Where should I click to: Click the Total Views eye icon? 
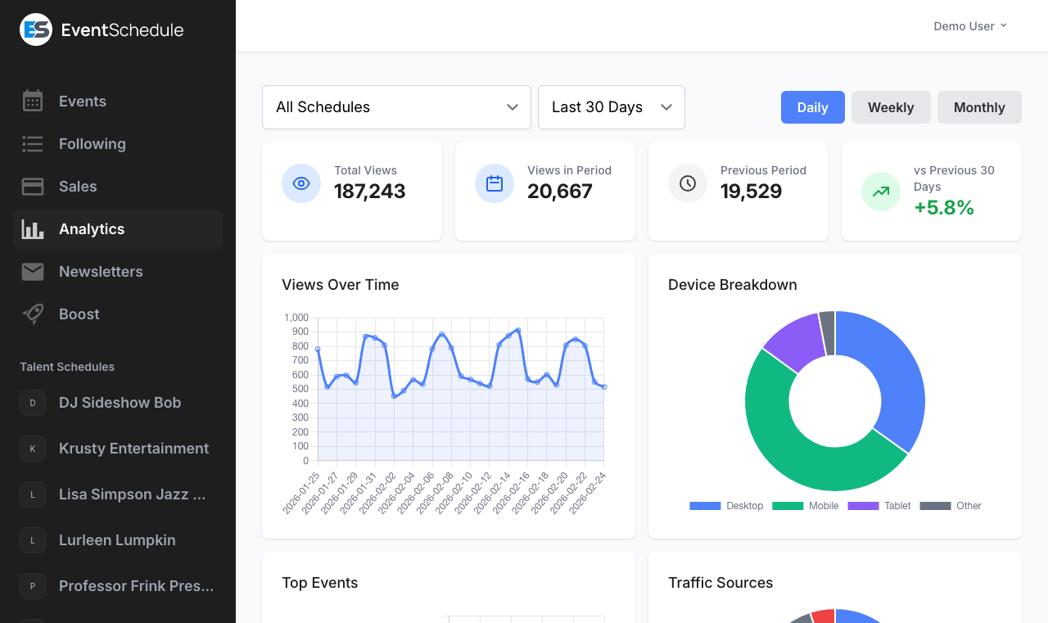(300, 183)
